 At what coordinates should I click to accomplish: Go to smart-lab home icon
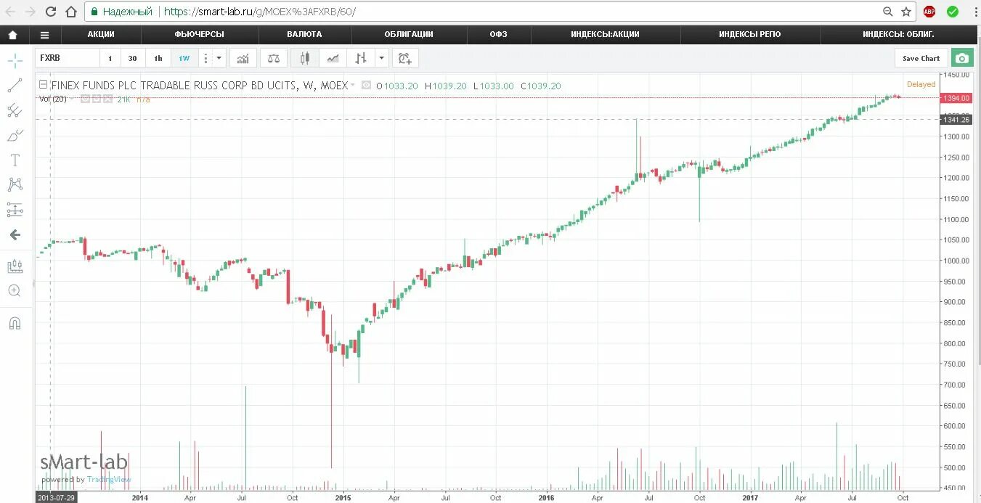coord(13,34)
